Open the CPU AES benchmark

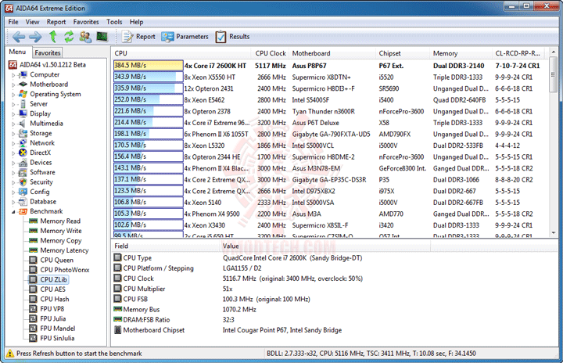click(53, 289)
